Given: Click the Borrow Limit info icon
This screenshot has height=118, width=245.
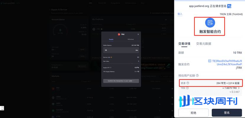Looking at the screenshot, I should click(111, 57).
